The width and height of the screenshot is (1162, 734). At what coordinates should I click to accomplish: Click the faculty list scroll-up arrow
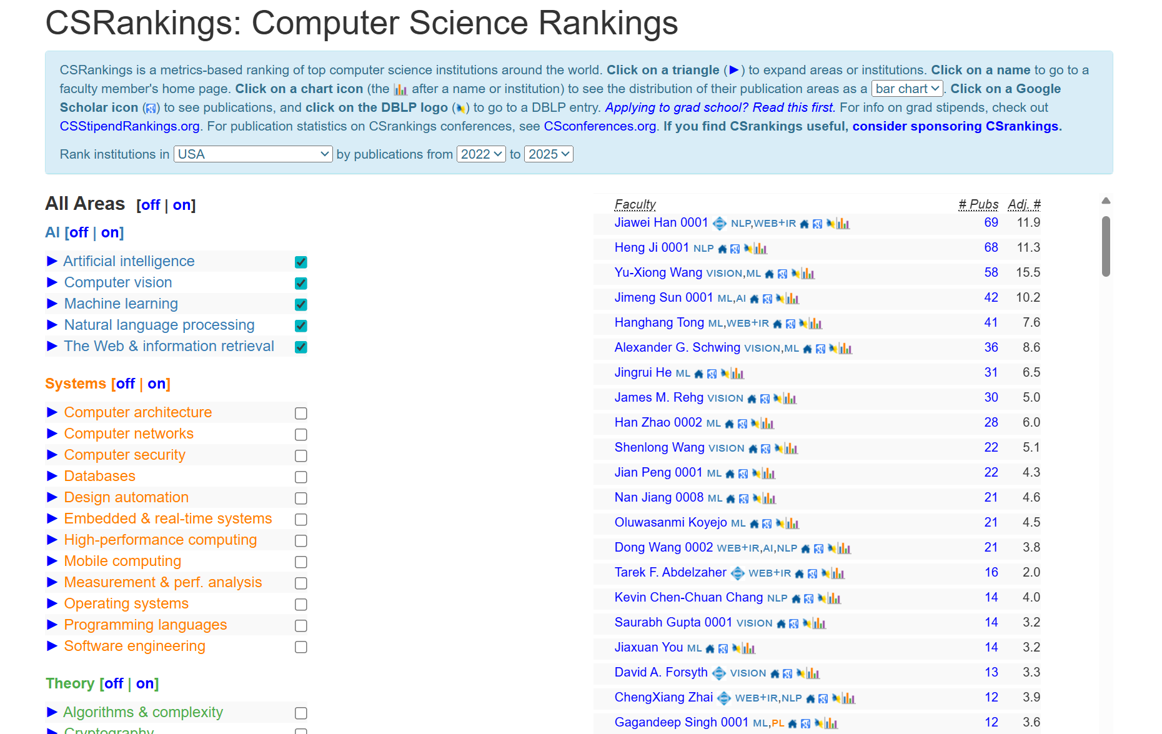[1106, 201]
